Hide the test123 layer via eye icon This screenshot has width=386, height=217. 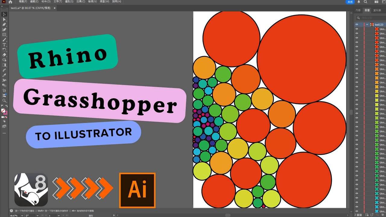coord(357,25)
